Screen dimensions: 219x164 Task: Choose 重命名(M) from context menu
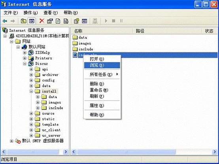click(x=102, y=90)
